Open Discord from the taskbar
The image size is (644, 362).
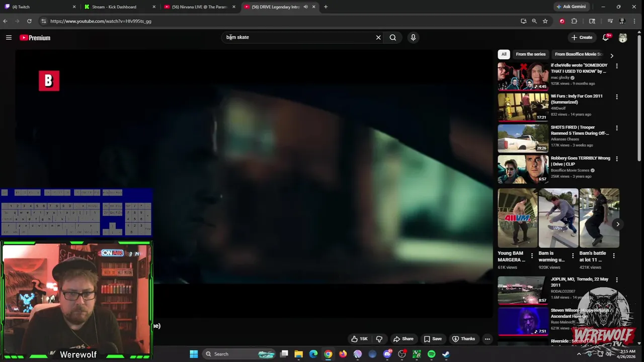point(387,354)
